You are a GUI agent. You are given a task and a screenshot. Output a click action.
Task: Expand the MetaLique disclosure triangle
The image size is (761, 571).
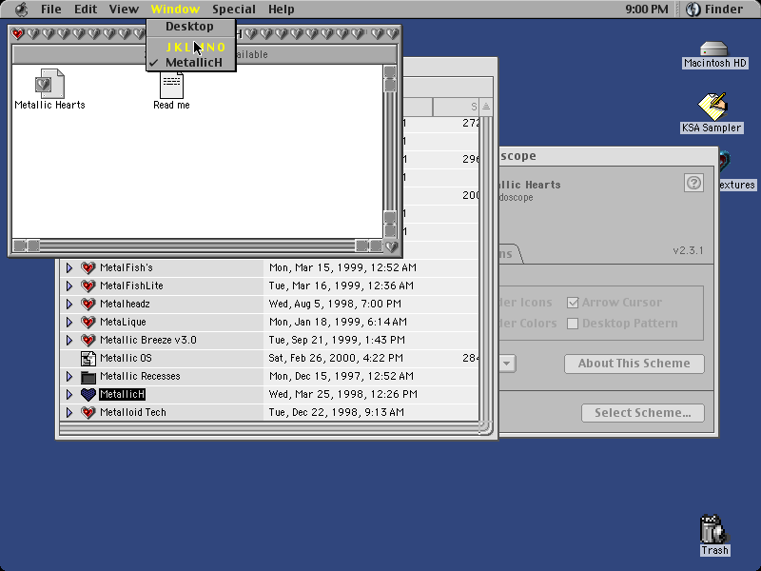69,322
